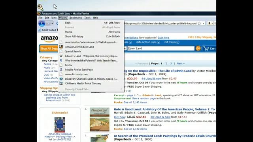Open the View menu
This screenshot has height=142, width=253.
tap(54, 18)
